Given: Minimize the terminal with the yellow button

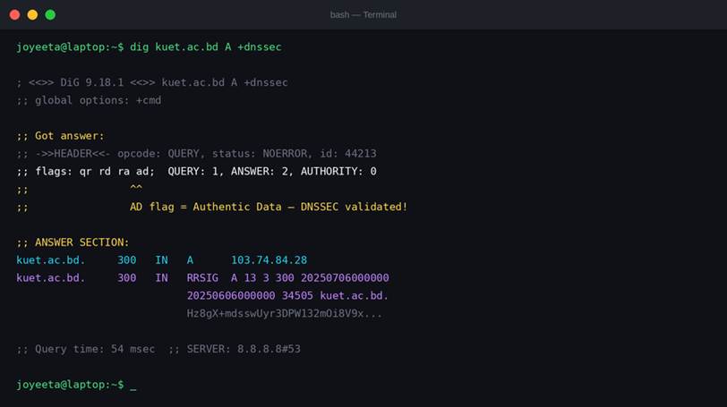Looking at the screenshot, I should point(32,15).
